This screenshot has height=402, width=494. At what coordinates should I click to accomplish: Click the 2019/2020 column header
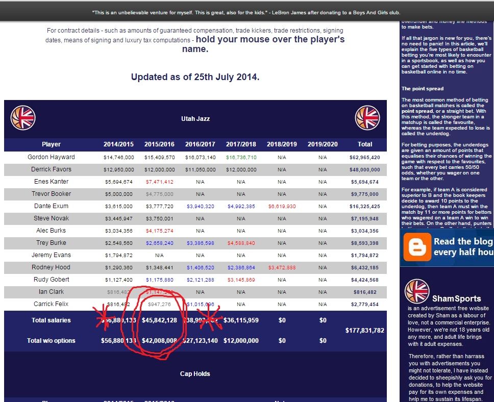(x=323, y=144)
